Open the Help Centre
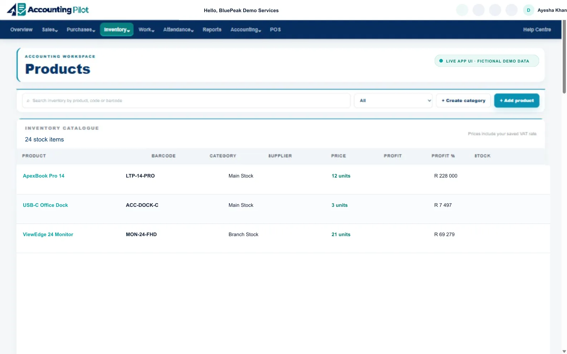The height and width of the screenshot is (354, 567). 537,30
